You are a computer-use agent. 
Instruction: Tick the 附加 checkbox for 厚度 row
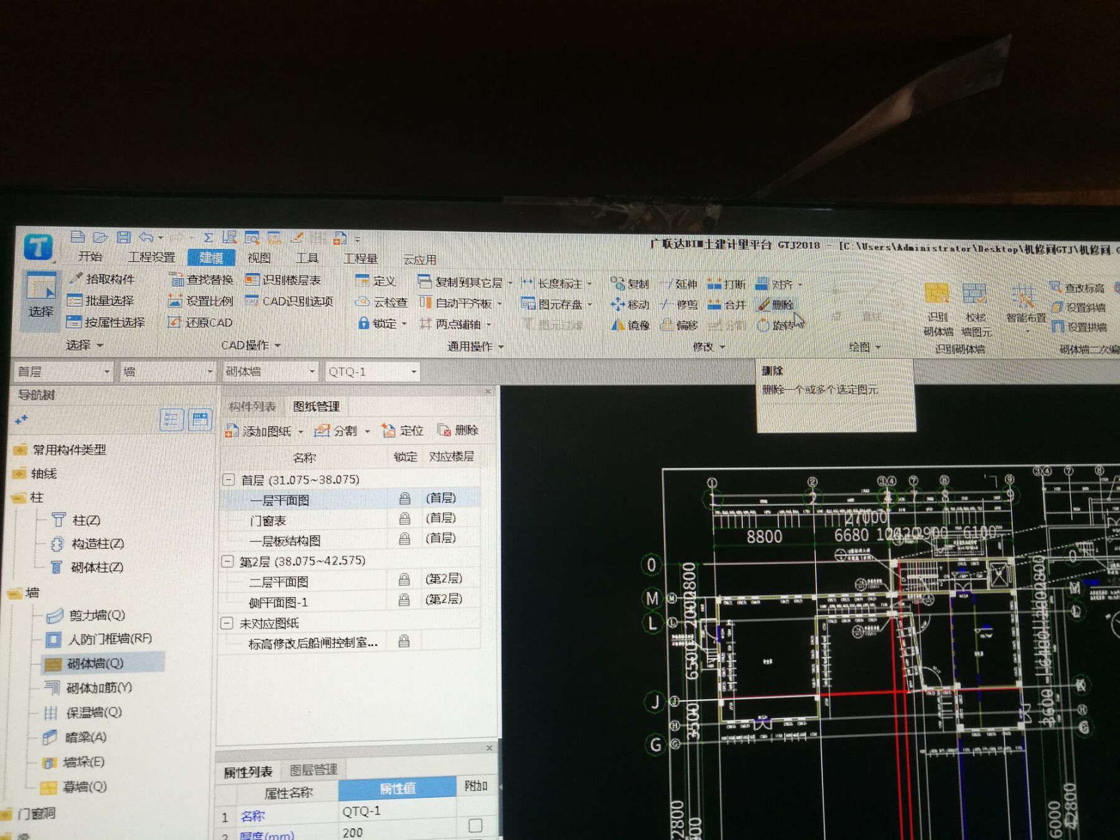coord(475,826)
